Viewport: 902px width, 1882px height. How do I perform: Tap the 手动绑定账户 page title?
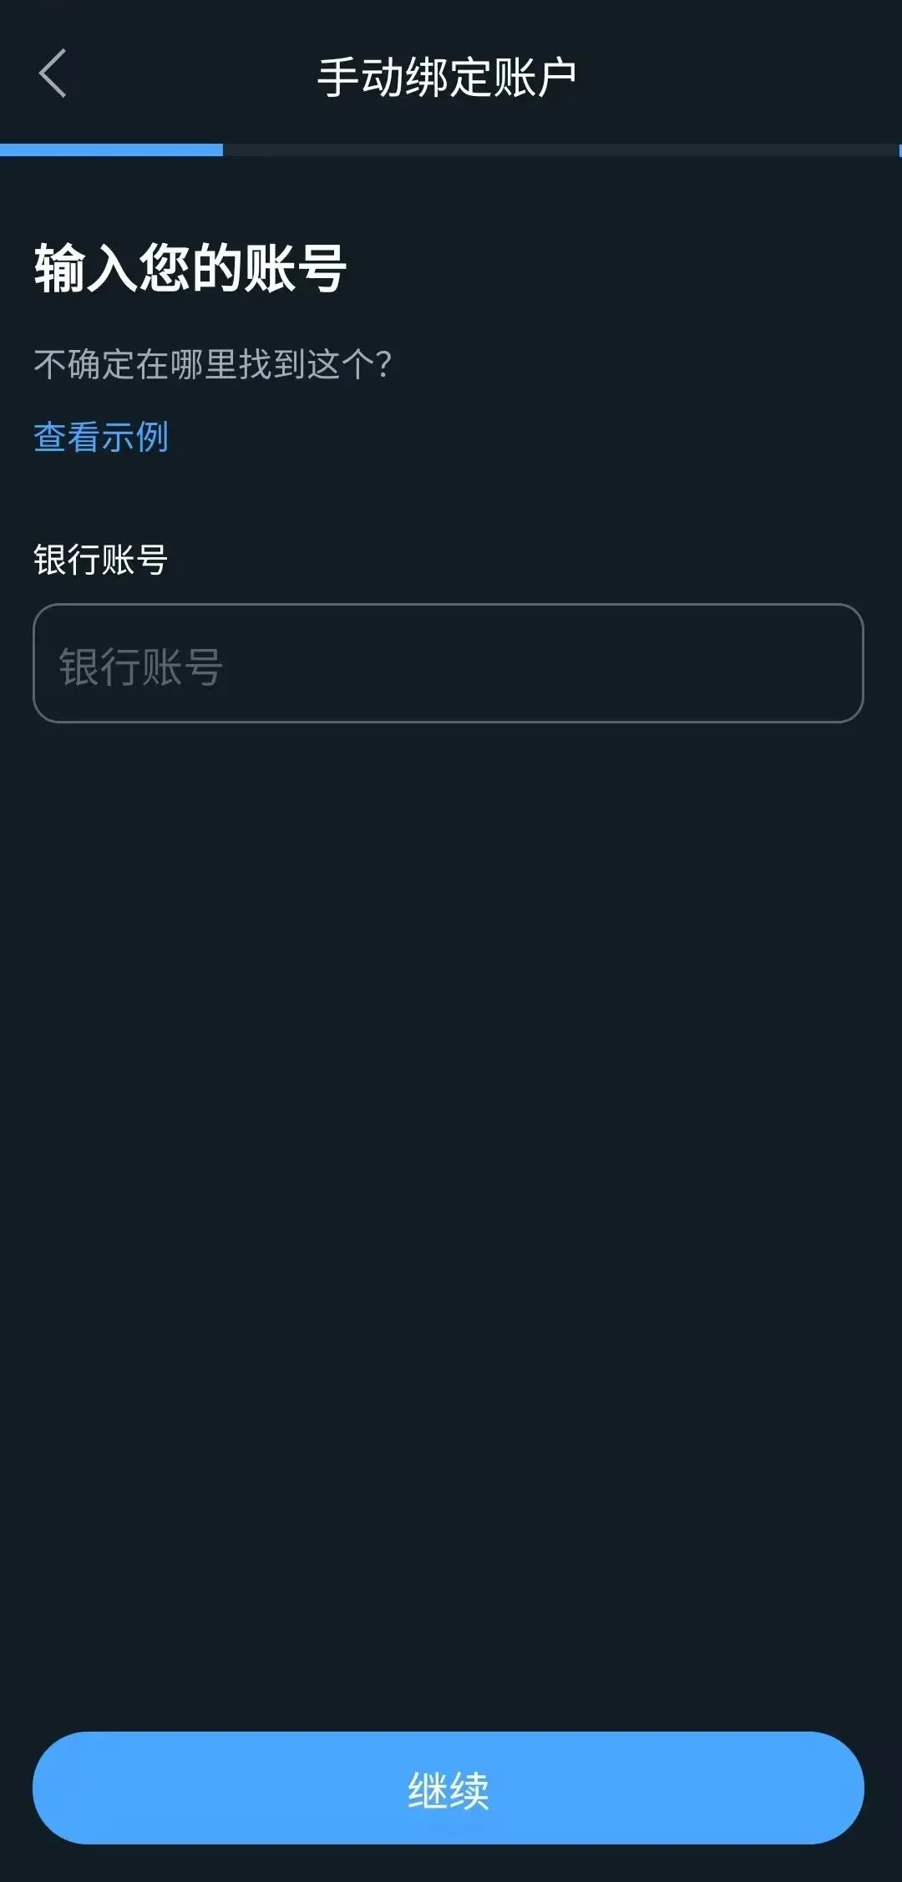point(447,78)
